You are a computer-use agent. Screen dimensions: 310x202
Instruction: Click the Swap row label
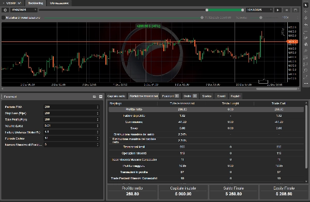134,128
